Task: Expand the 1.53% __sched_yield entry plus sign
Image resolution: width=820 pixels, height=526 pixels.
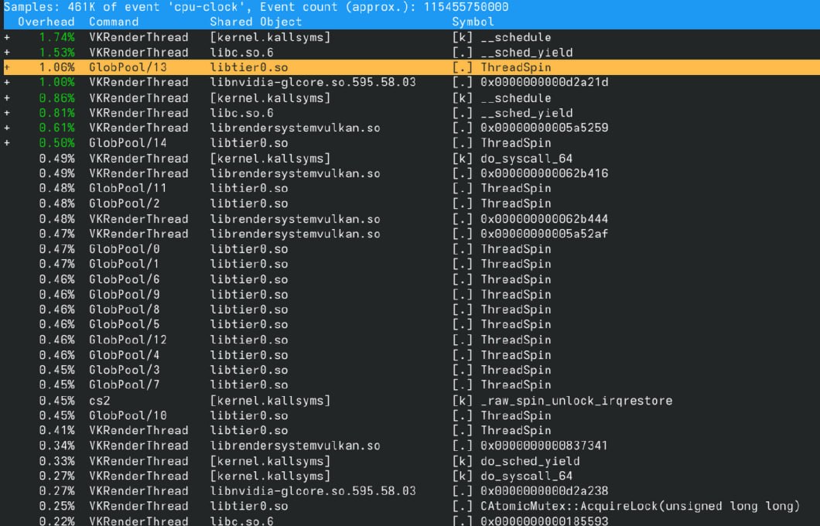Action: 7,53
